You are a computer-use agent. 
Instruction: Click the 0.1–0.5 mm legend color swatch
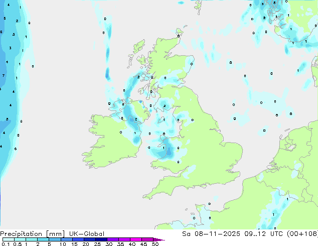coord(9,239)
